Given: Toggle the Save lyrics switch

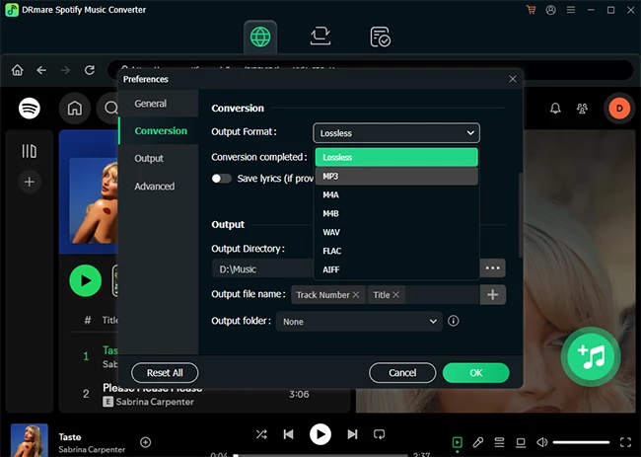Looking at the screenshot, I should click(221, 178).
